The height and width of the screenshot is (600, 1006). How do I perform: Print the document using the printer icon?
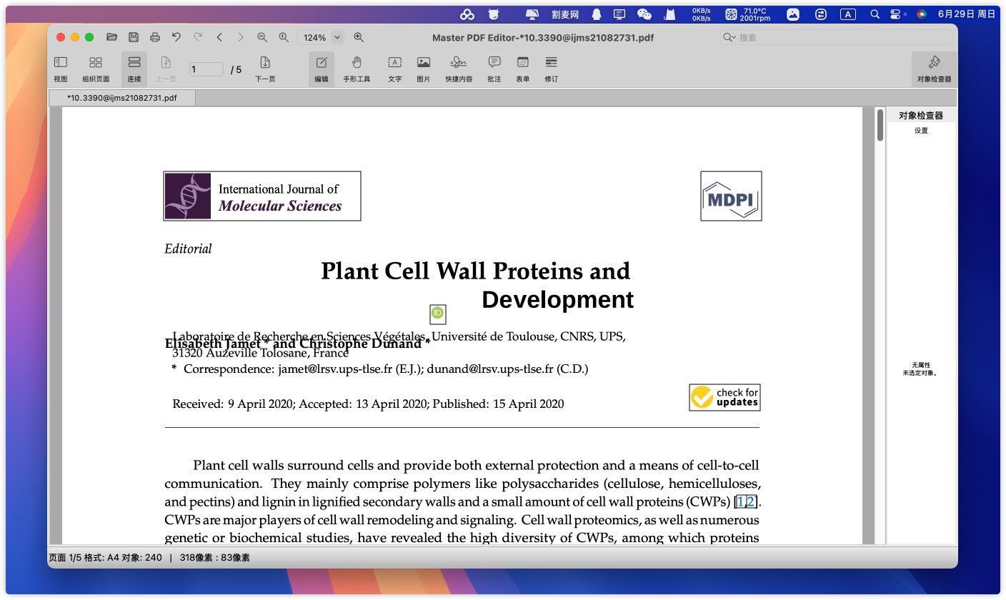pyautogui.click(x=154, y=37)
